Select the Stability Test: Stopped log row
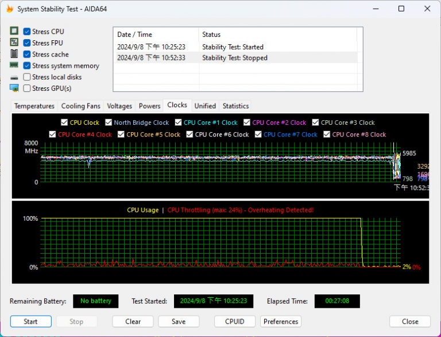The height and width of the screenshot is (337, 441). pos(236,58)
